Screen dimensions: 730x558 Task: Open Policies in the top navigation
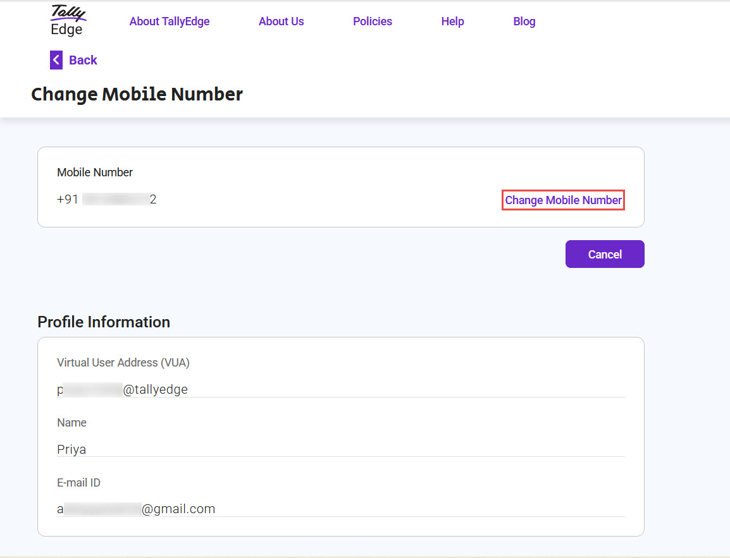[x=372, y=21]
